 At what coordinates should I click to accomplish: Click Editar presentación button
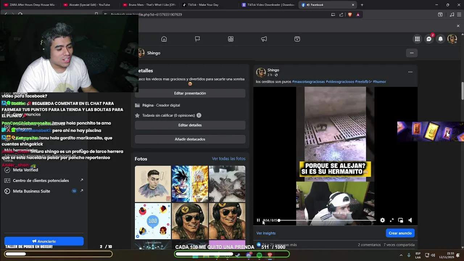click(x=190, y=93)
